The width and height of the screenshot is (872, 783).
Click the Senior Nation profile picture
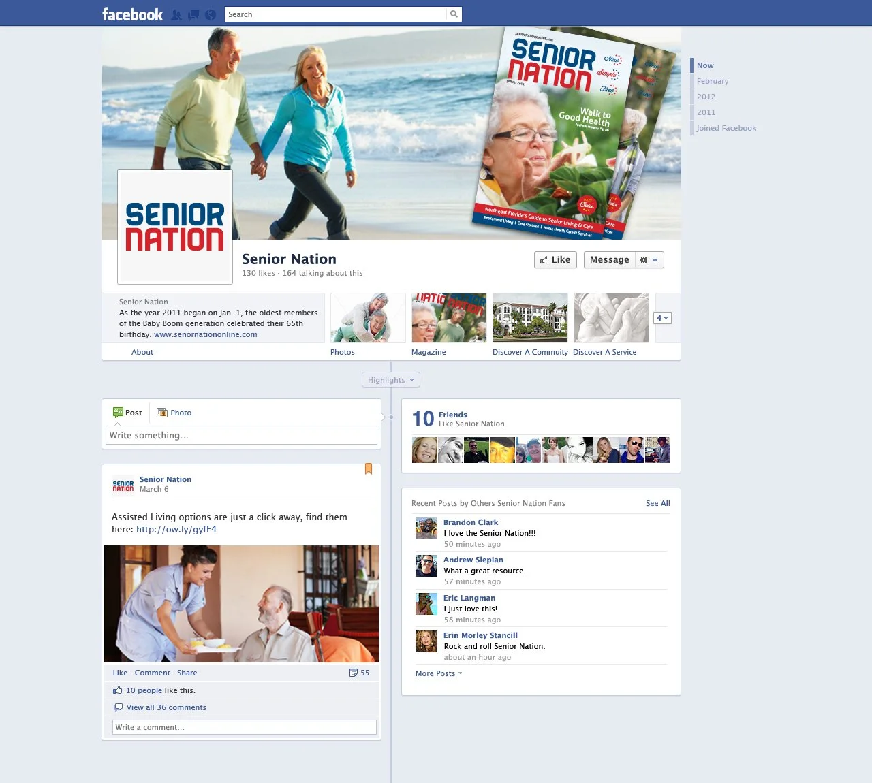[x=175, y=227]
